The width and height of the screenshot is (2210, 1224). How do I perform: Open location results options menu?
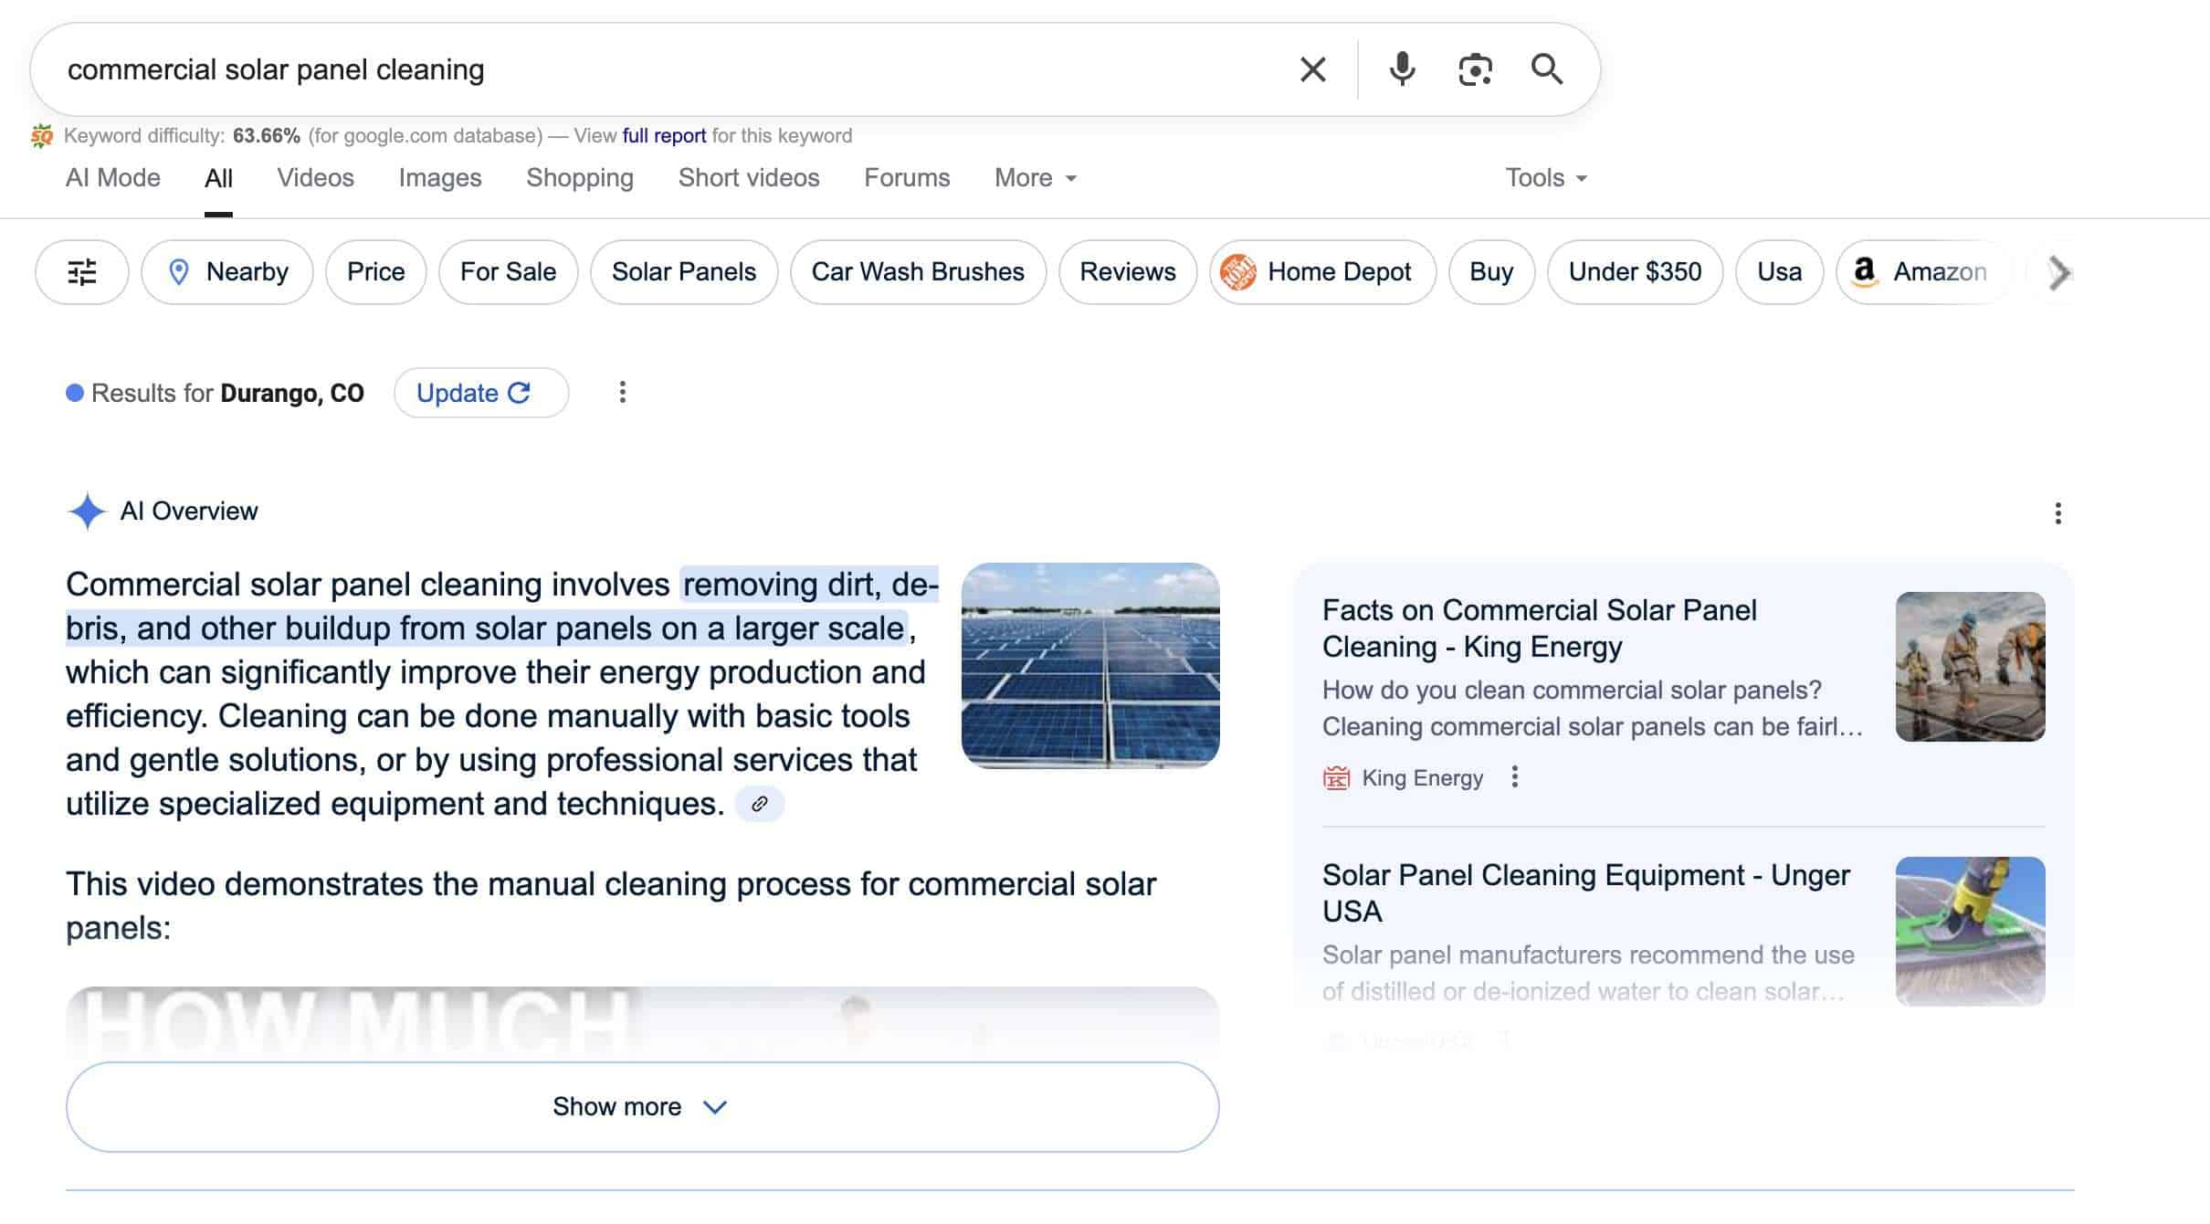point(622,393)
